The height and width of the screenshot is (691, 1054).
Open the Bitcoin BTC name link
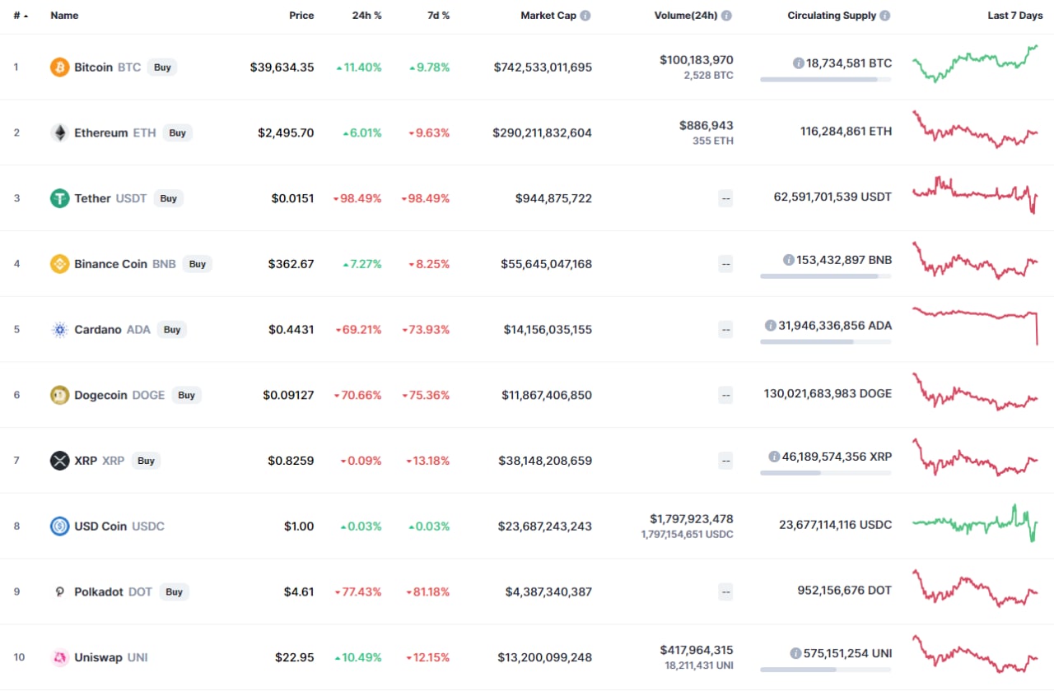pos(107,67)
